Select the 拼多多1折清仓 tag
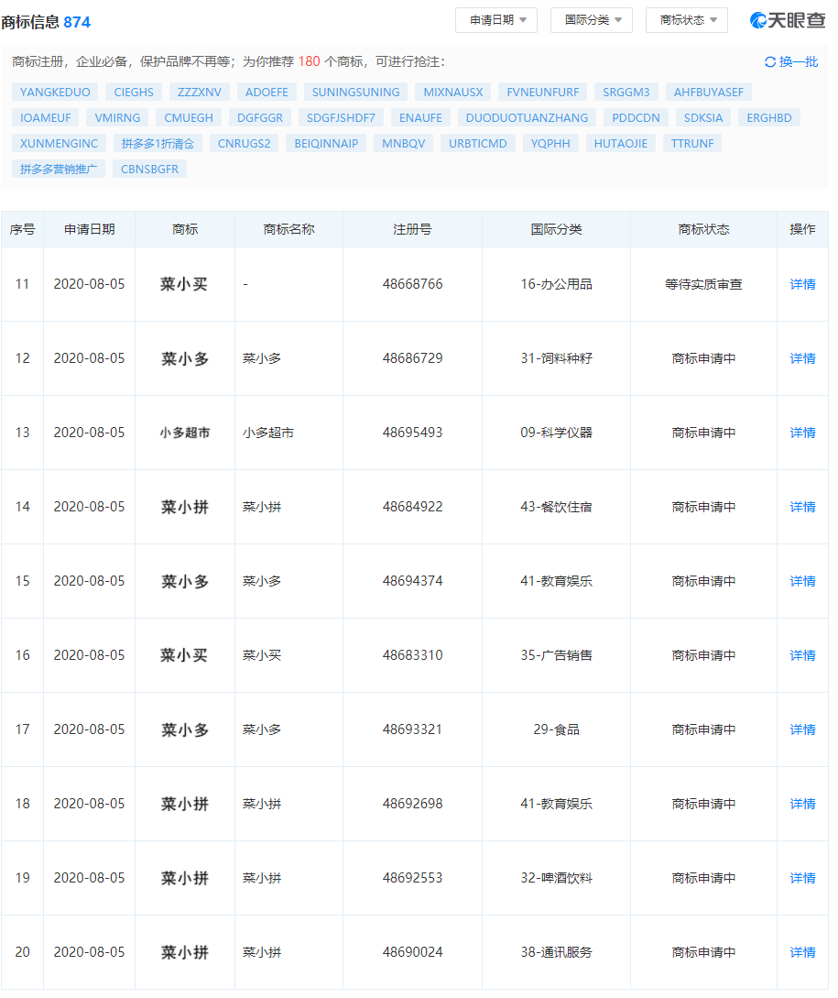The height and width of the screenshot is (998, 838). click(x=158, y=143)
